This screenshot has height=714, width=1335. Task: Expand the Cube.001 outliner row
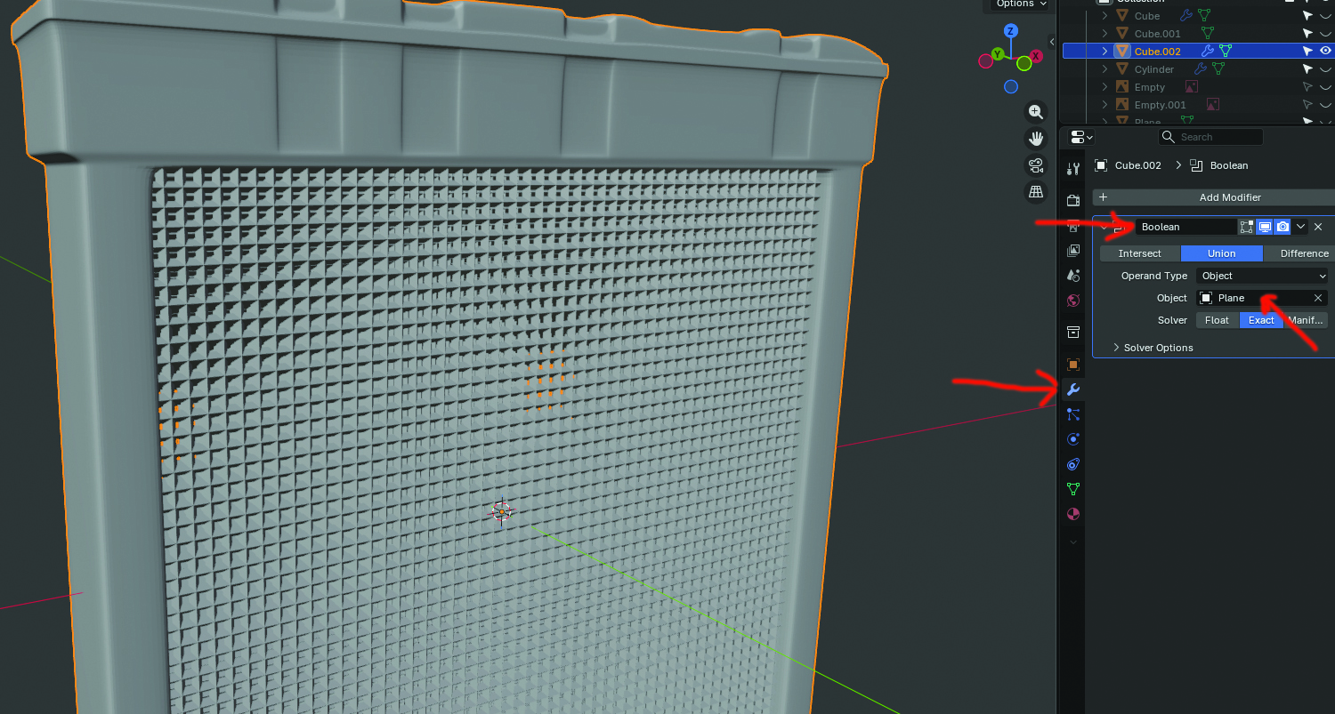1104,34
